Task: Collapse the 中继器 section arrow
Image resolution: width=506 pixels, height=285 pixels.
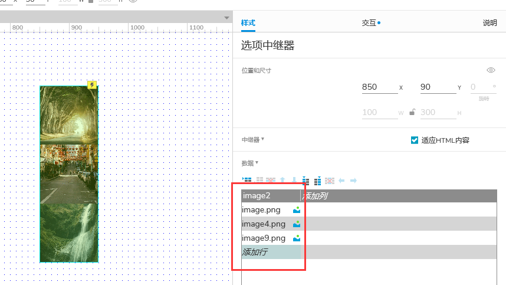Action: click(262, 139)
